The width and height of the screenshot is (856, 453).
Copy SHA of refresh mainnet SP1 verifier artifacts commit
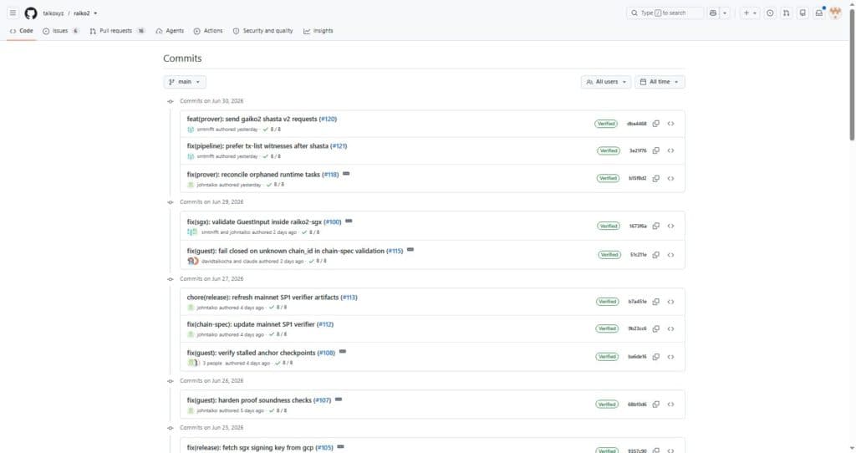pyautogui.click(x=655, y=302)
